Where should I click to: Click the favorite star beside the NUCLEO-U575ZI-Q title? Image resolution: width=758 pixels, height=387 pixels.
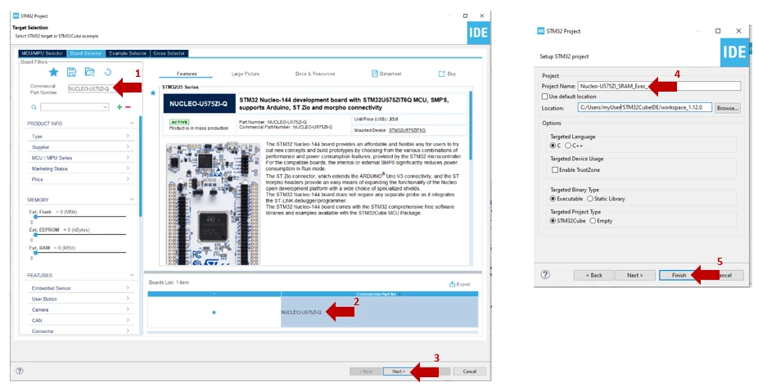click(x=153, y=92)
